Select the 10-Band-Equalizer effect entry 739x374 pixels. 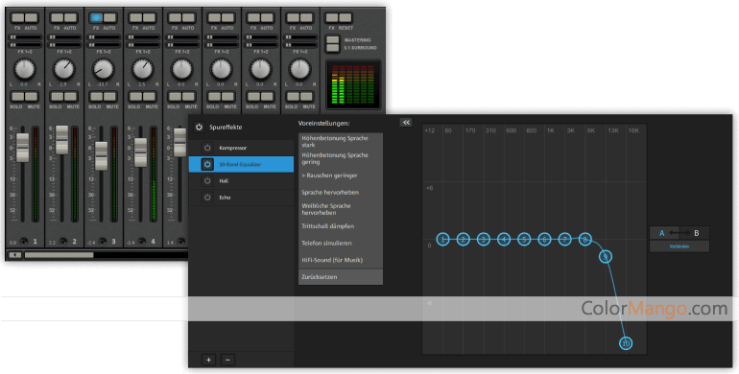(241, 164)
